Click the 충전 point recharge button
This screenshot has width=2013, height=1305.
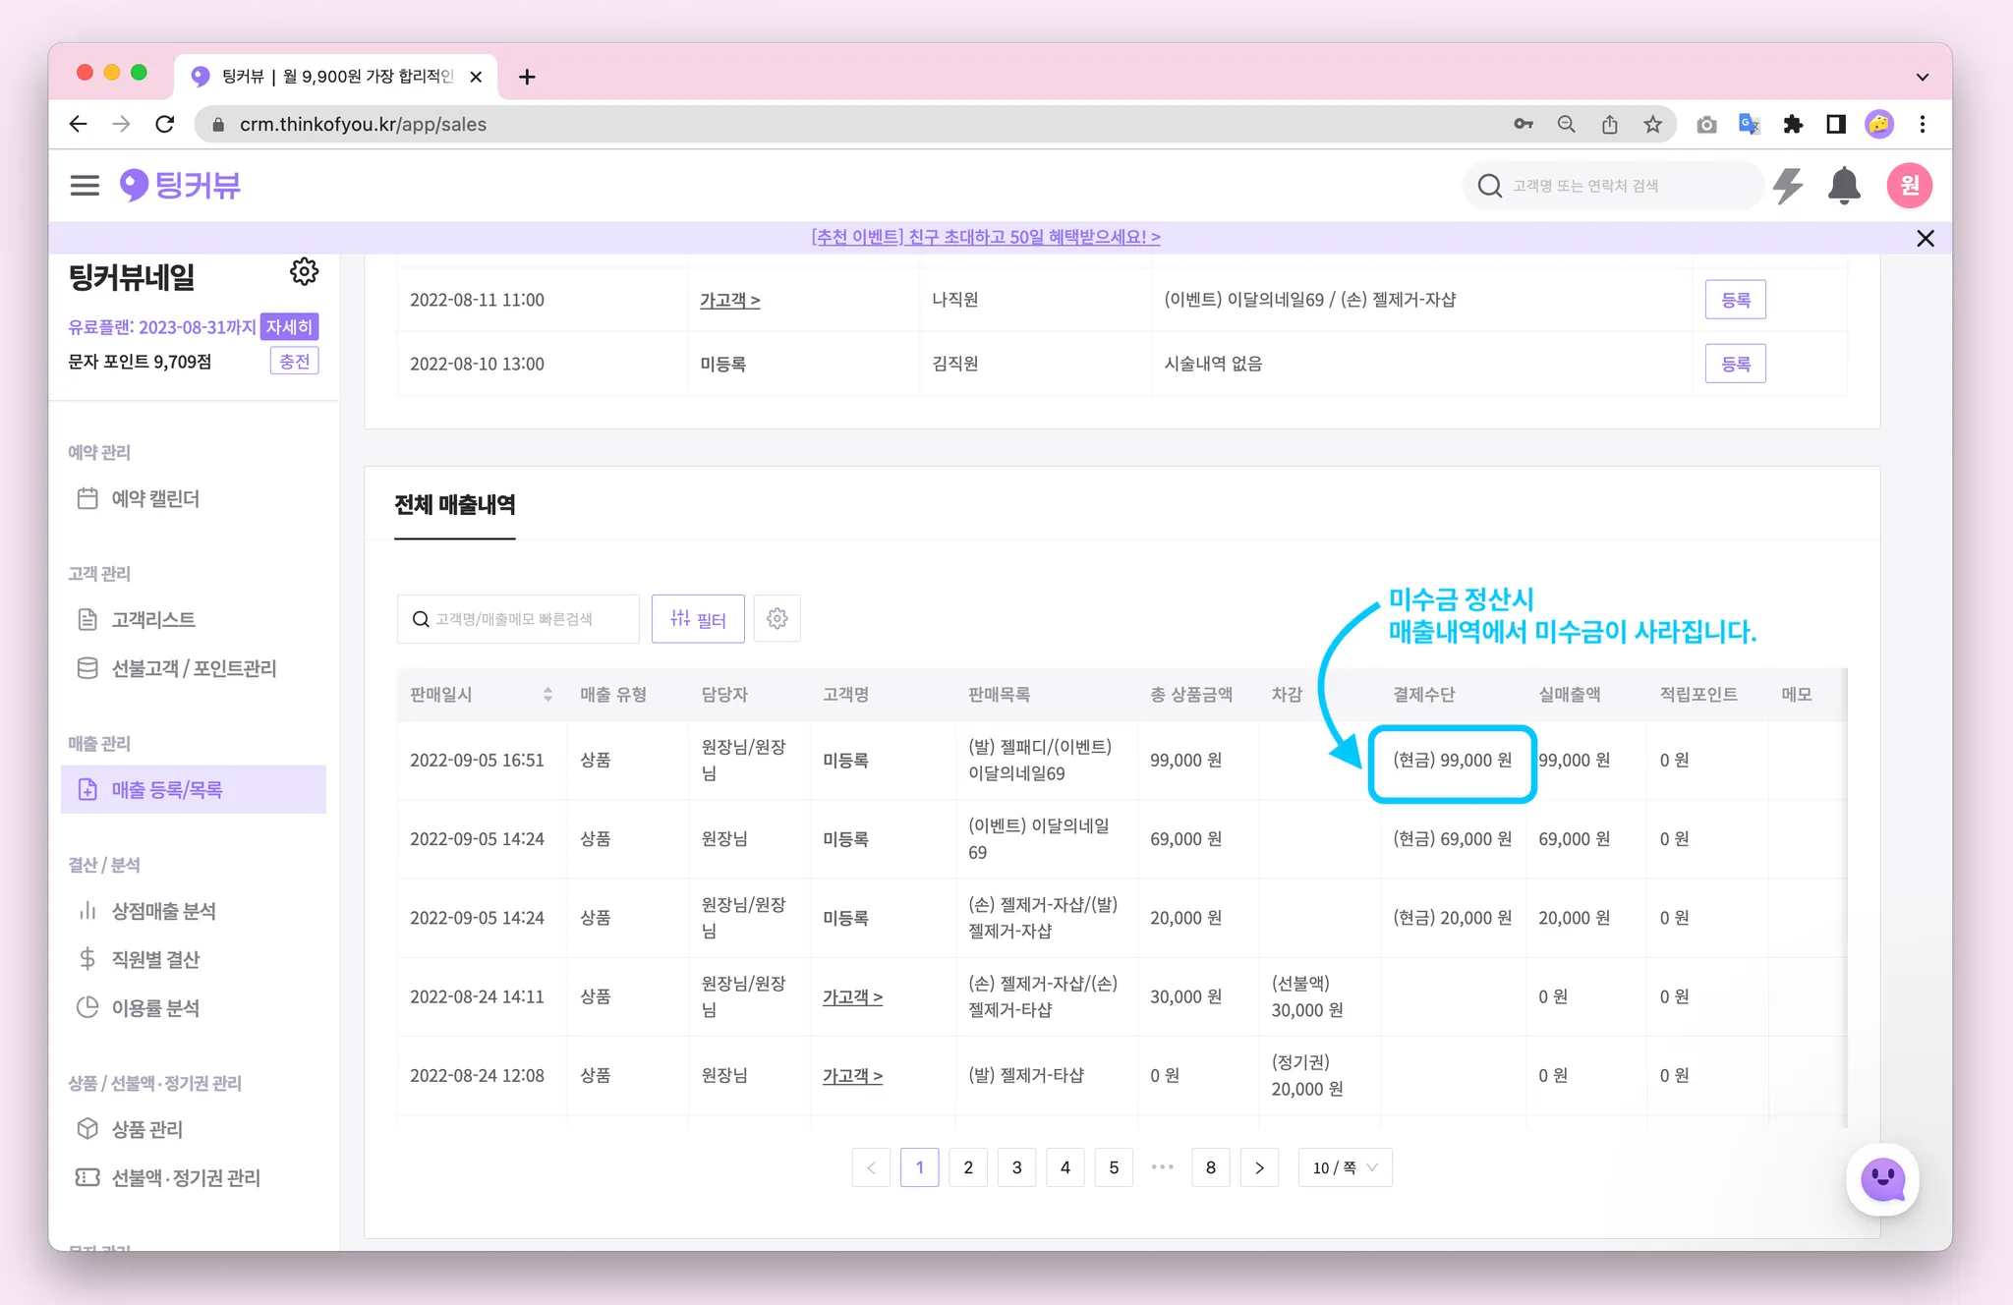point(294,362)
